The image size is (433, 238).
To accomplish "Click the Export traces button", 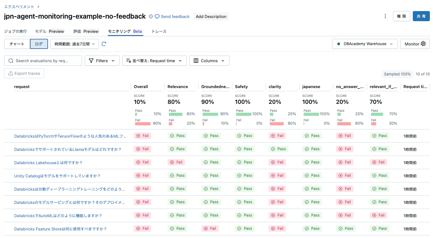I will click(x=24, y=73).
